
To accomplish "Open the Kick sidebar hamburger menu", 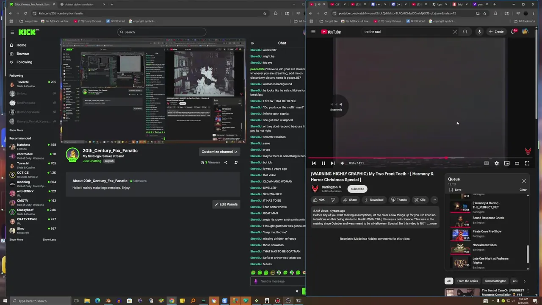I will [12, 32].
